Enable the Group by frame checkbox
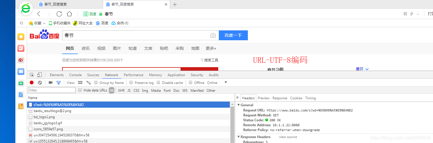 click(x=97, y=82)
